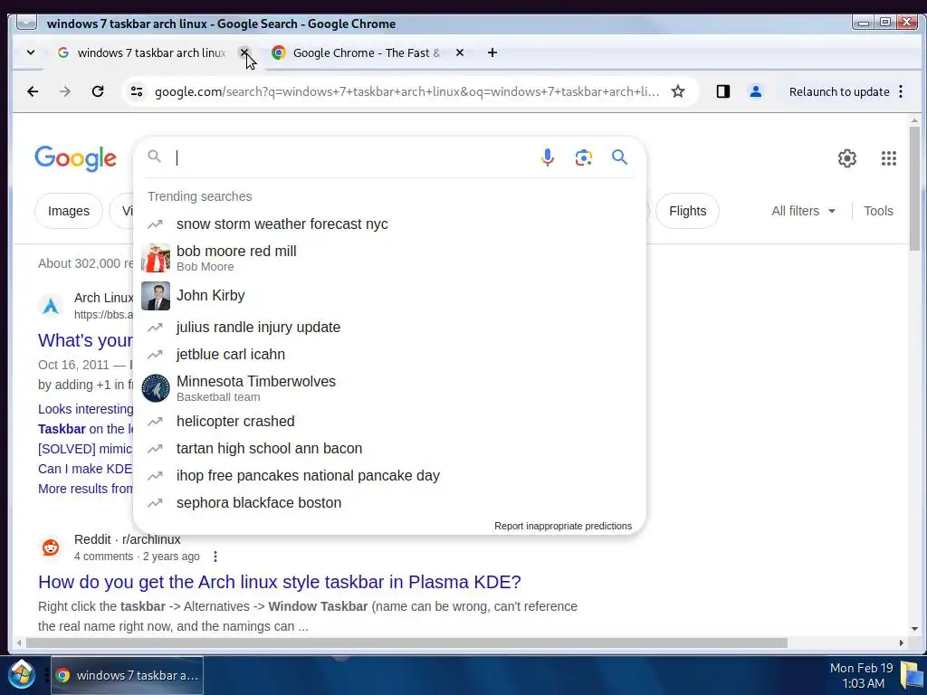Open the window menu icon in title bar
The width and height of the screenshot is (927, 695).
pos(26,23)
